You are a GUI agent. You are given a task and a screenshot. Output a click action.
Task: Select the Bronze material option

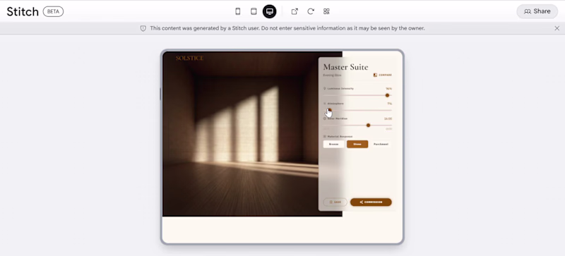click(x=333, y=144)
